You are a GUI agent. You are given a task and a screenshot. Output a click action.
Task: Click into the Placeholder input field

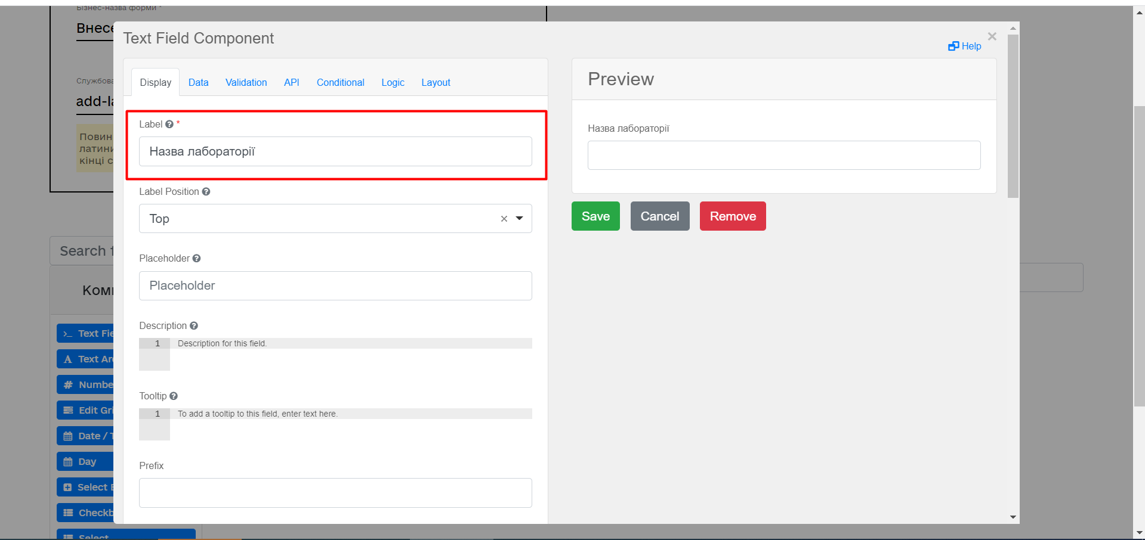point(335,286)
